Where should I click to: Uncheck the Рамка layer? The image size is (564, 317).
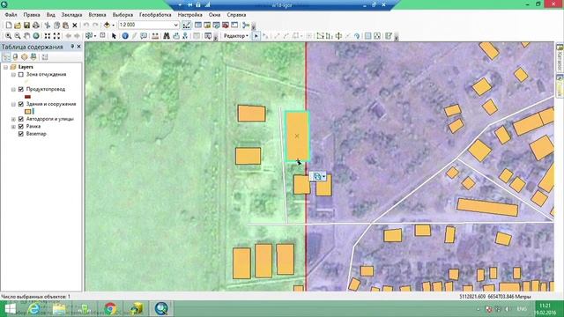coord(21,127)
